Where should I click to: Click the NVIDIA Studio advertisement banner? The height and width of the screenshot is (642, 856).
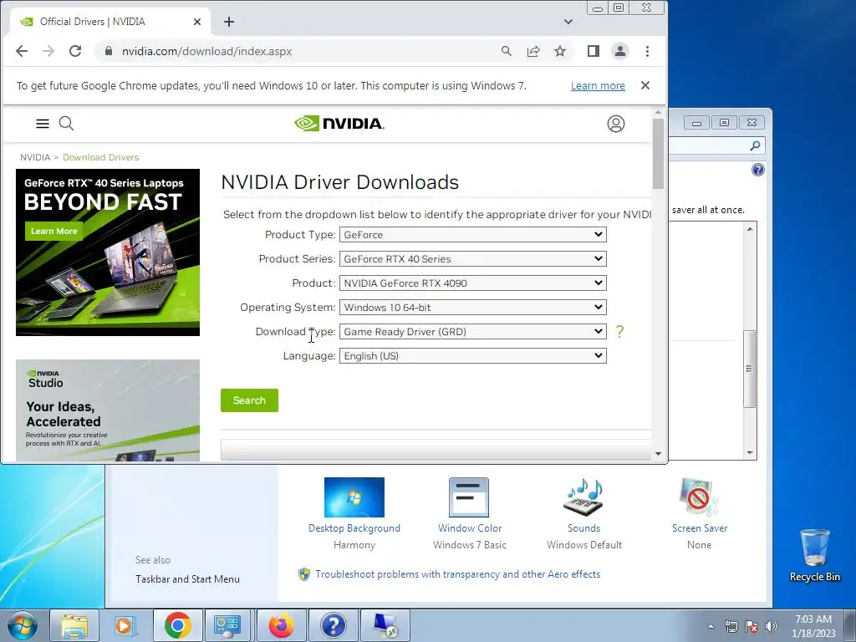108,410
